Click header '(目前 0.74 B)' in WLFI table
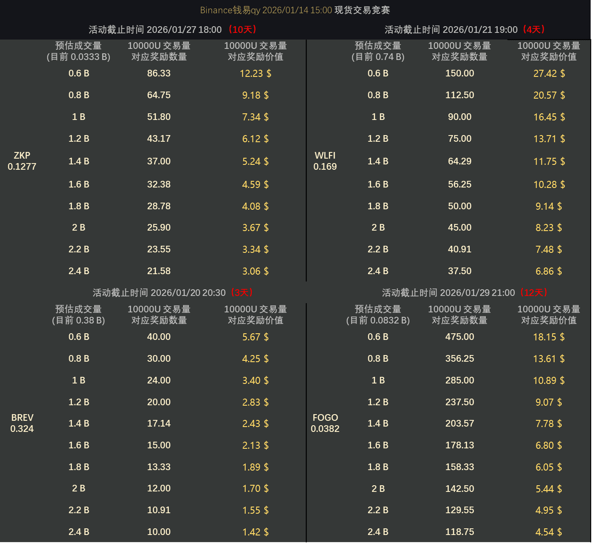 click(378, 57)
